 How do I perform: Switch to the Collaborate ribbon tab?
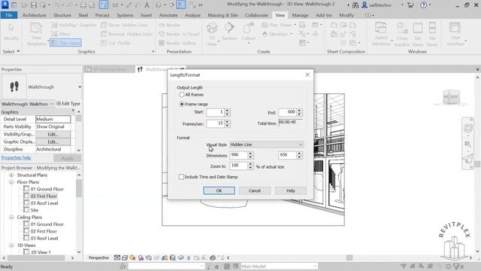(x=256, y=15)
